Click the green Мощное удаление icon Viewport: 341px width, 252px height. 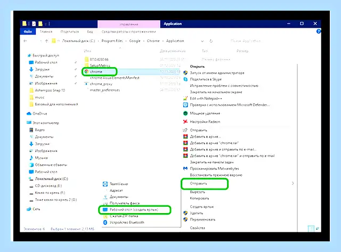pyautogui.click(x=185, y=113)
